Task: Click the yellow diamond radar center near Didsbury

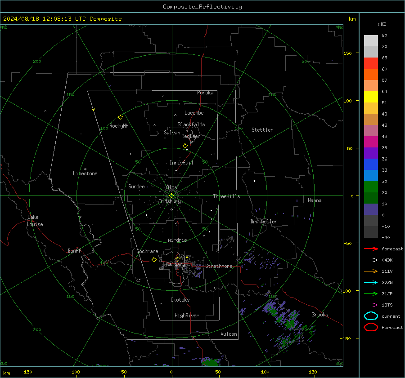Action: [171, 196]
